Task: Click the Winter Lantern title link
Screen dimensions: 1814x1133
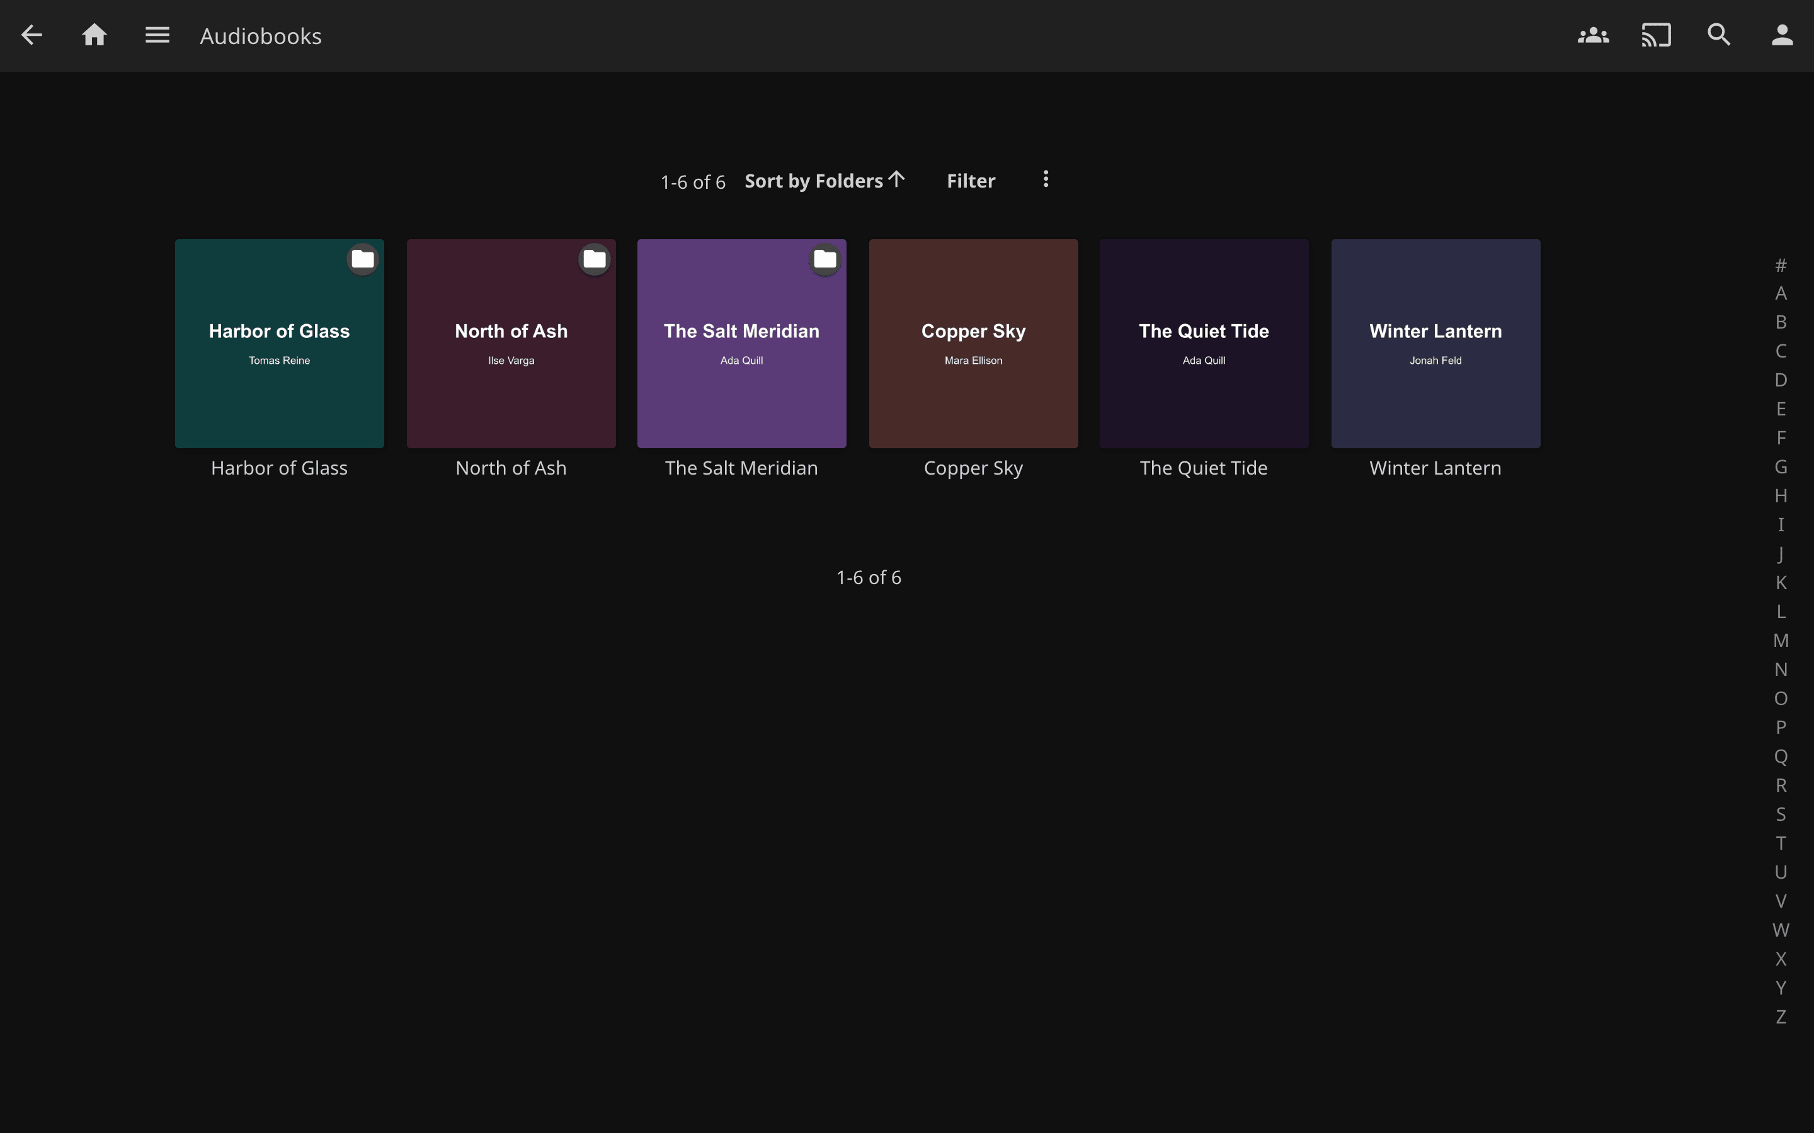Action: tap(1436, 468)
